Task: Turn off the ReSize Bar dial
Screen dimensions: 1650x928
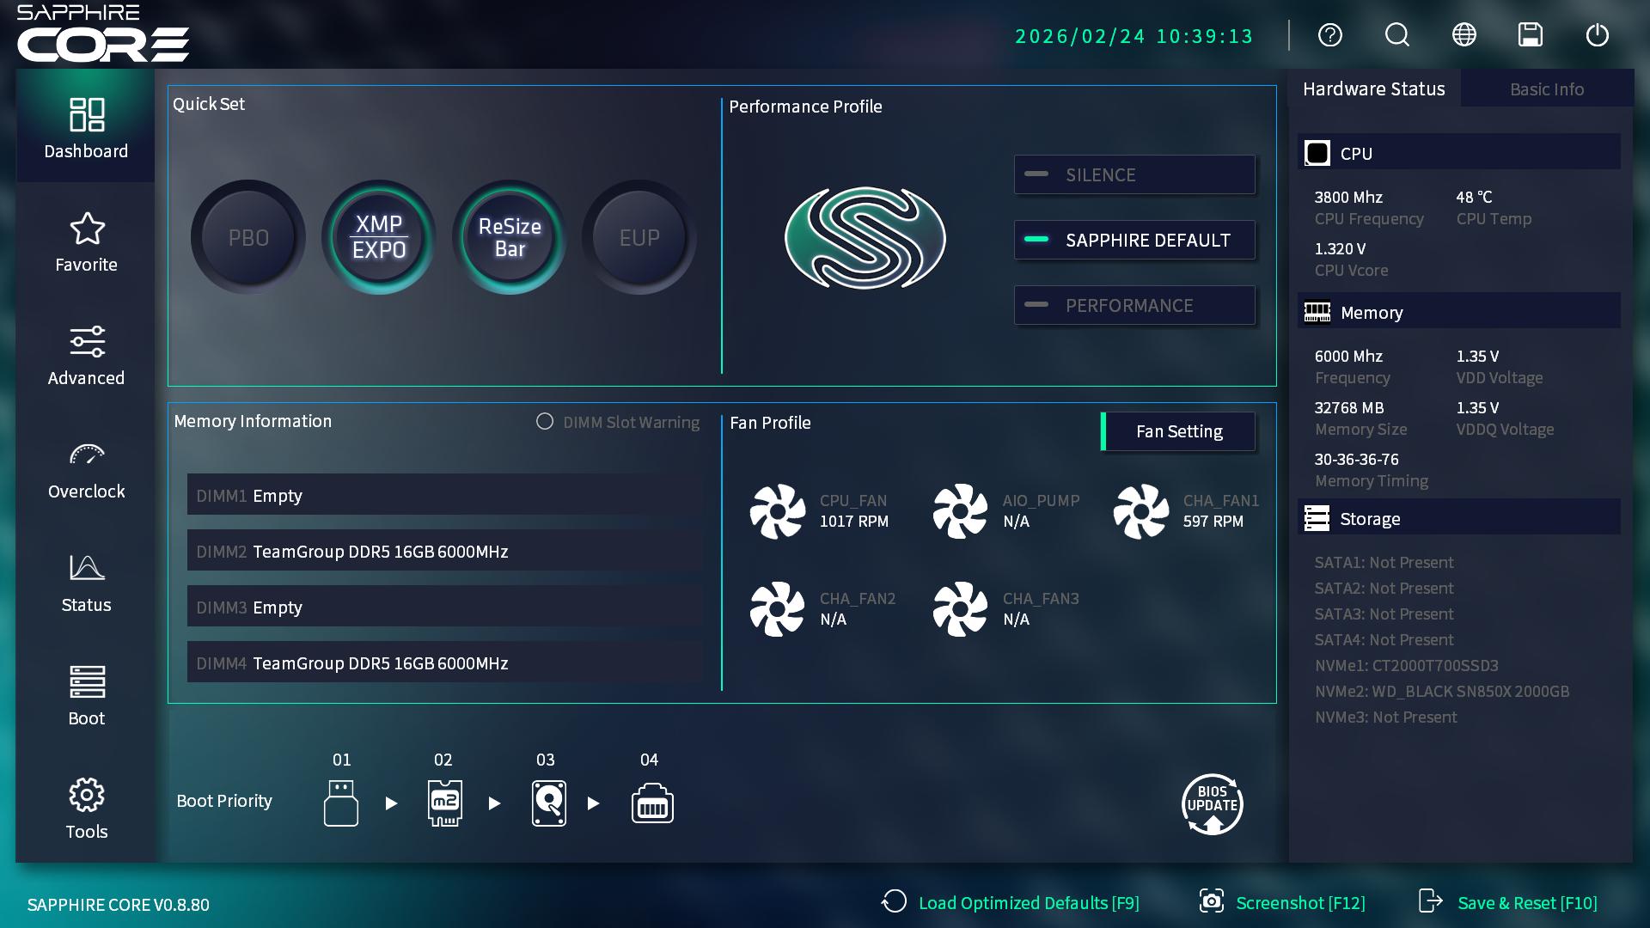Action: [510, 237]
